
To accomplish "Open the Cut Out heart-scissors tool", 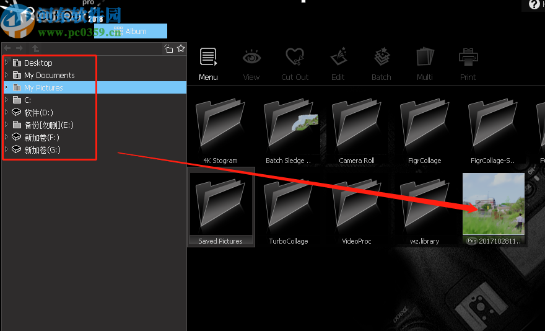I will (295, 57).
